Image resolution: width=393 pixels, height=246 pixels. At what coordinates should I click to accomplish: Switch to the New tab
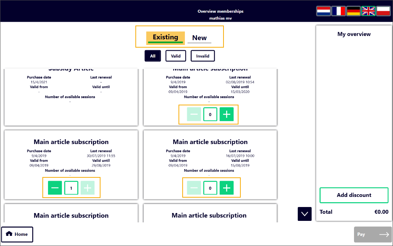coord(199,38)
